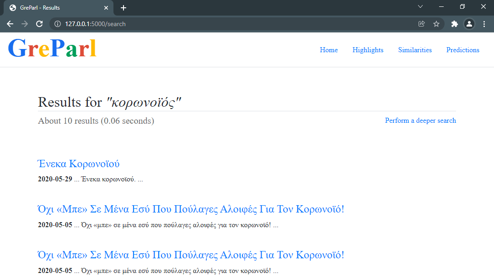The image size is (494, 278).
Task: Bookmark this page using the star icon
Action: (436, 24)
